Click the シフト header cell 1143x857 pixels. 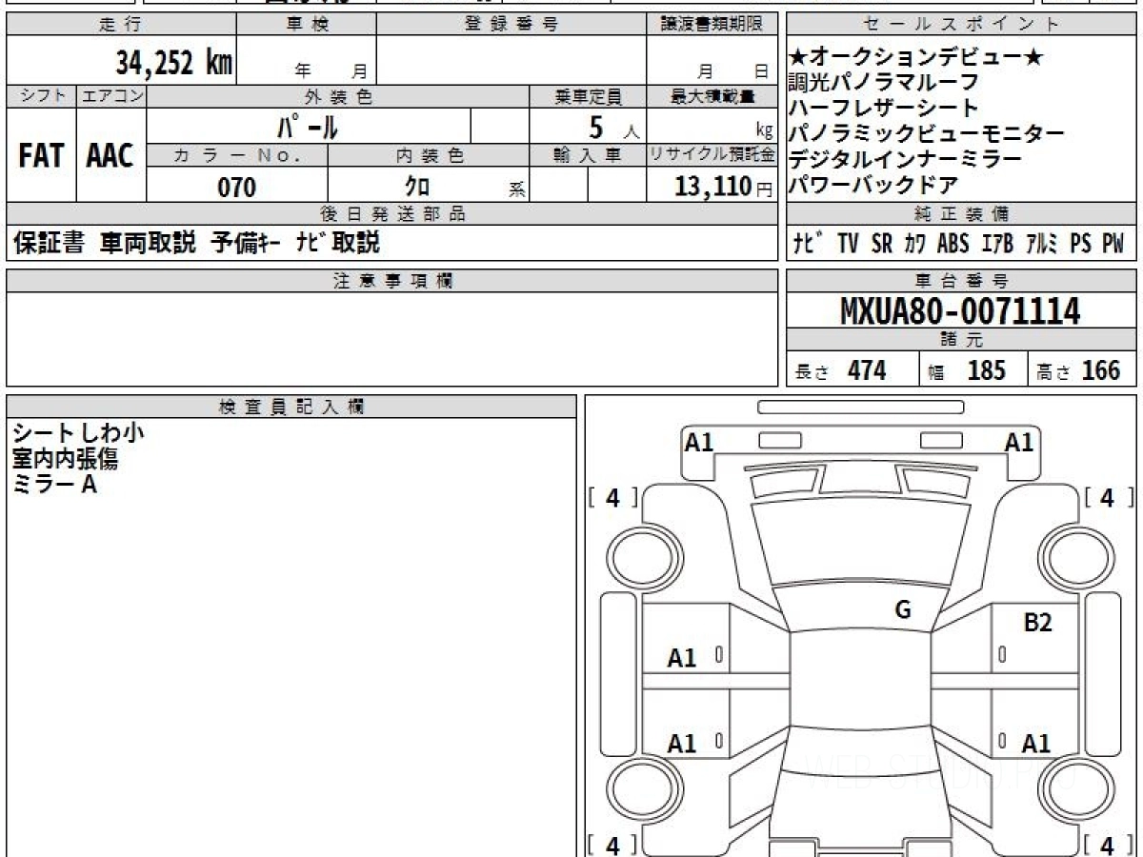pos(42,96)
